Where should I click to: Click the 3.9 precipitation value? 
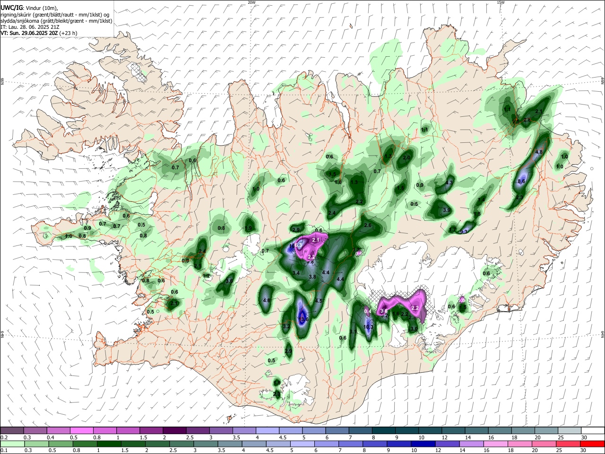446,210
